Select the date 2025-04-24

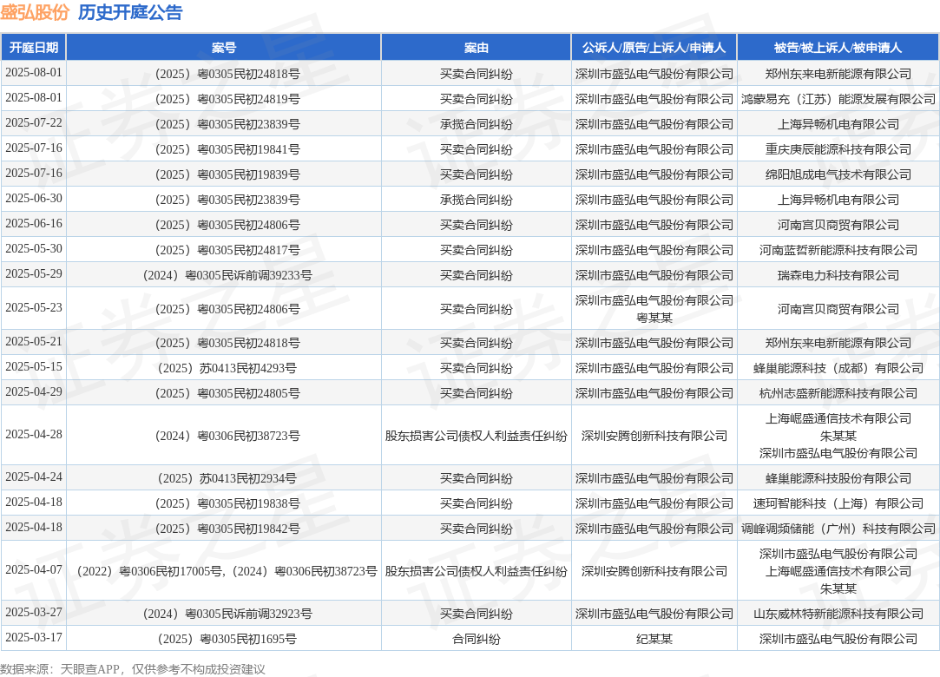pos(34,477)
